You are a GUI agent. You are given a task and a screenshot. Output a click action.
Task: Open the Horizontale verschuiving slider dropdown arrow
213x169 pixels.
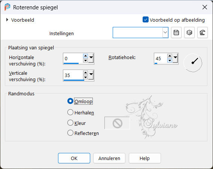[91, 58]
